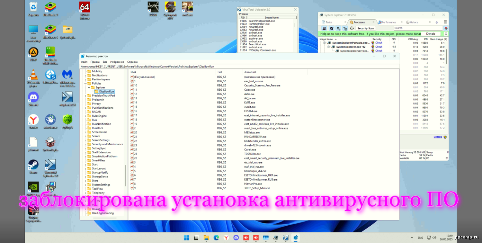This screenshot has width=482, height=243.
Task: Click the System Explorer Search field
Action: pos(418,28)
